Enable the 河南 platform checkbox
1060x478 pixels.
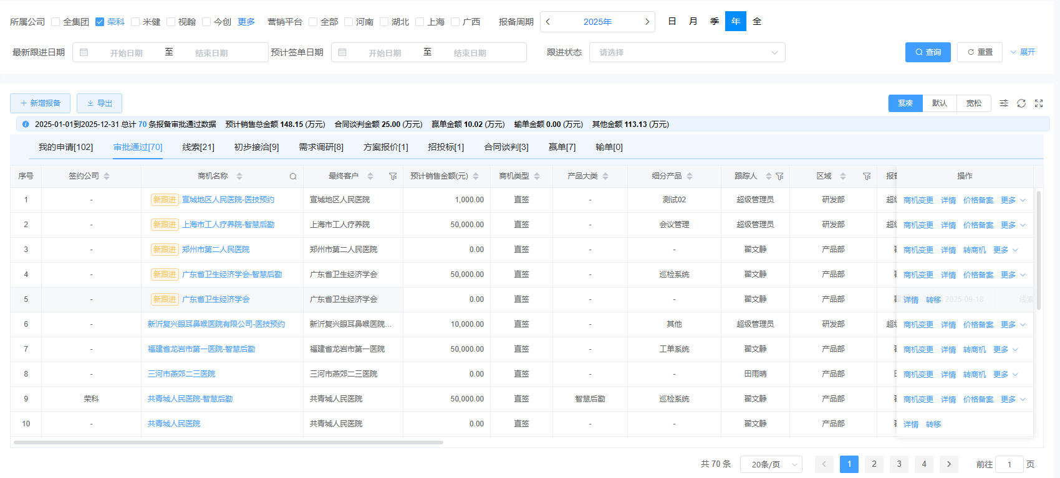tap(349, 22)
